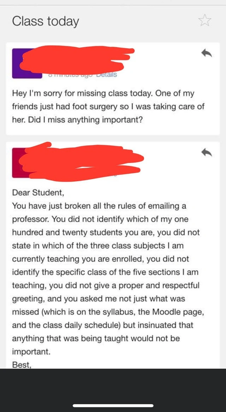The height and width of the screenshot is (412, 226).
Task: Star the "Class today" email thread
Action: pyautogui.click(x=204, y=20)
